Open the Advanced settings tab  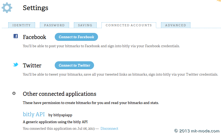(176, 25)
